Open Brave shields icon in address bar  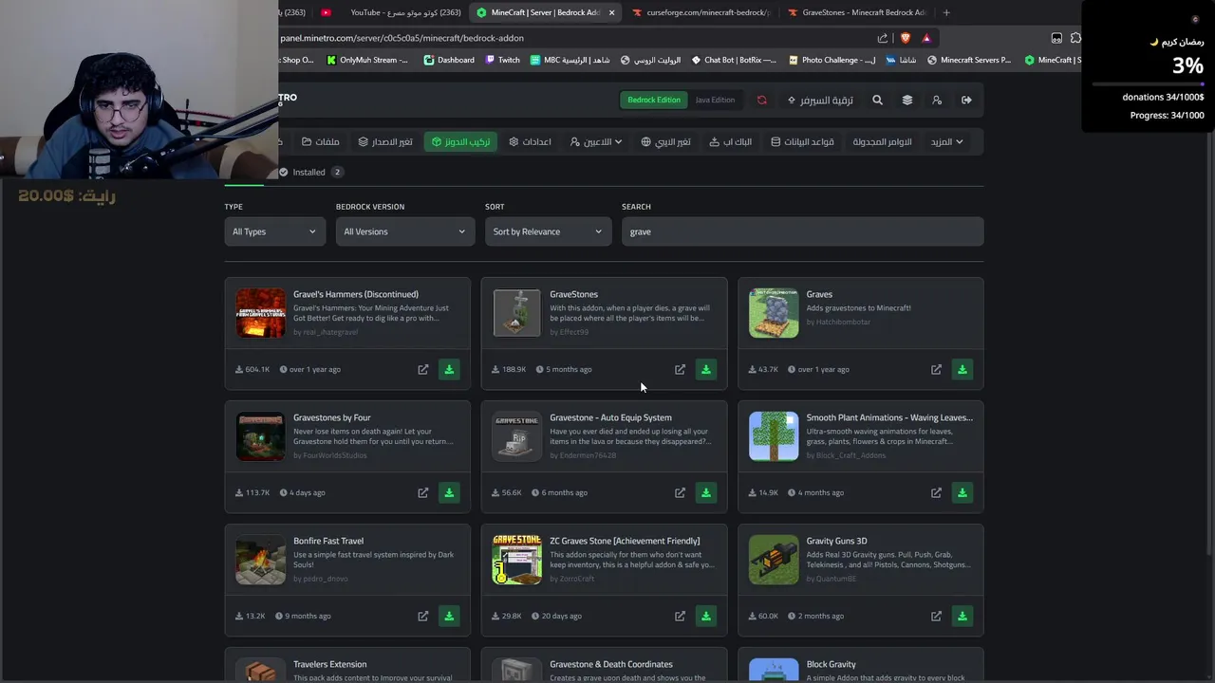[x=905, y=38]
